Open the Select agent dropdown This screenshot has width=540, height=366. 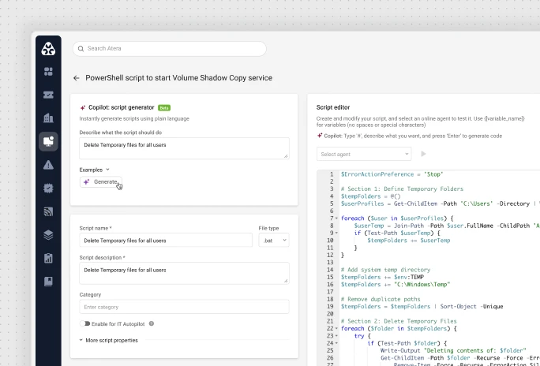click(x=364, y=154)
